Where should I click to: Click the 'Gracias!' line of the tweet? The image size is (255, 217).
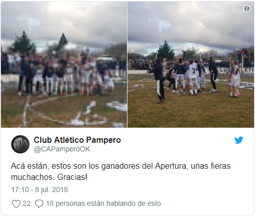pyautogui.click(x=72, y=177)
